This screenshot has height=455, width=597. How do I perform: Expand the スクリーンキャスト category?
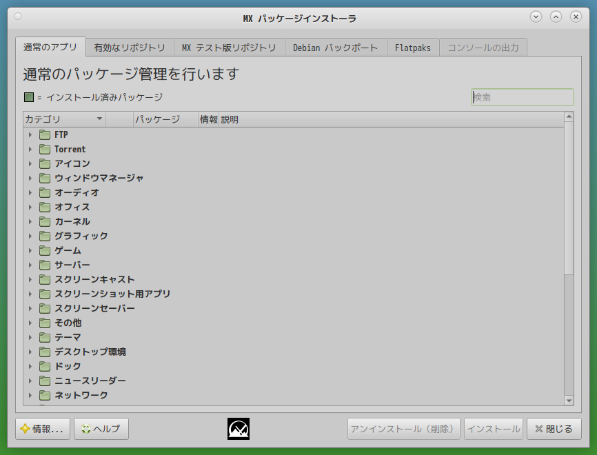click(x=30, y=279)
